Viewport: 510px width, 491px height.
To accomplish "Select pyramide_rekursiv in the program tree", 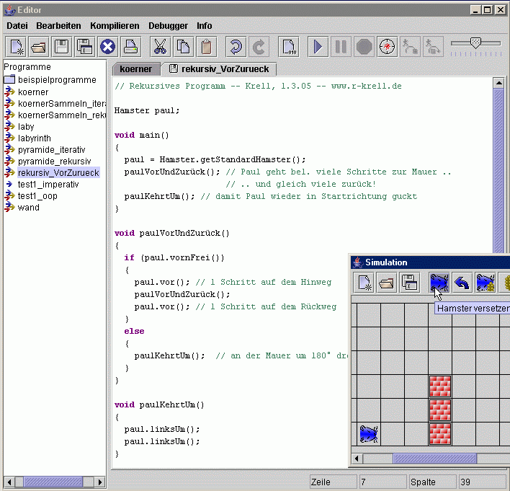I will (53, 161).
